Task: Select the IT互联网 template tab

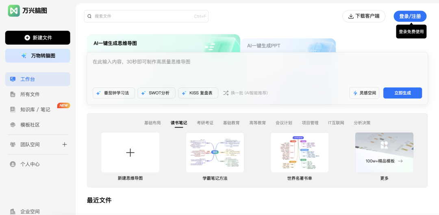Action: [x=336, y=123]
